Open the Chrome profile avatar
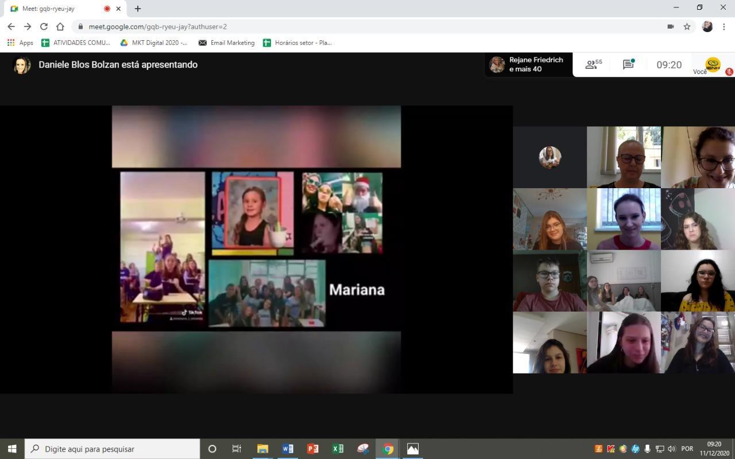735x459 pixels. pyautogui.click(x=707, y=26)
